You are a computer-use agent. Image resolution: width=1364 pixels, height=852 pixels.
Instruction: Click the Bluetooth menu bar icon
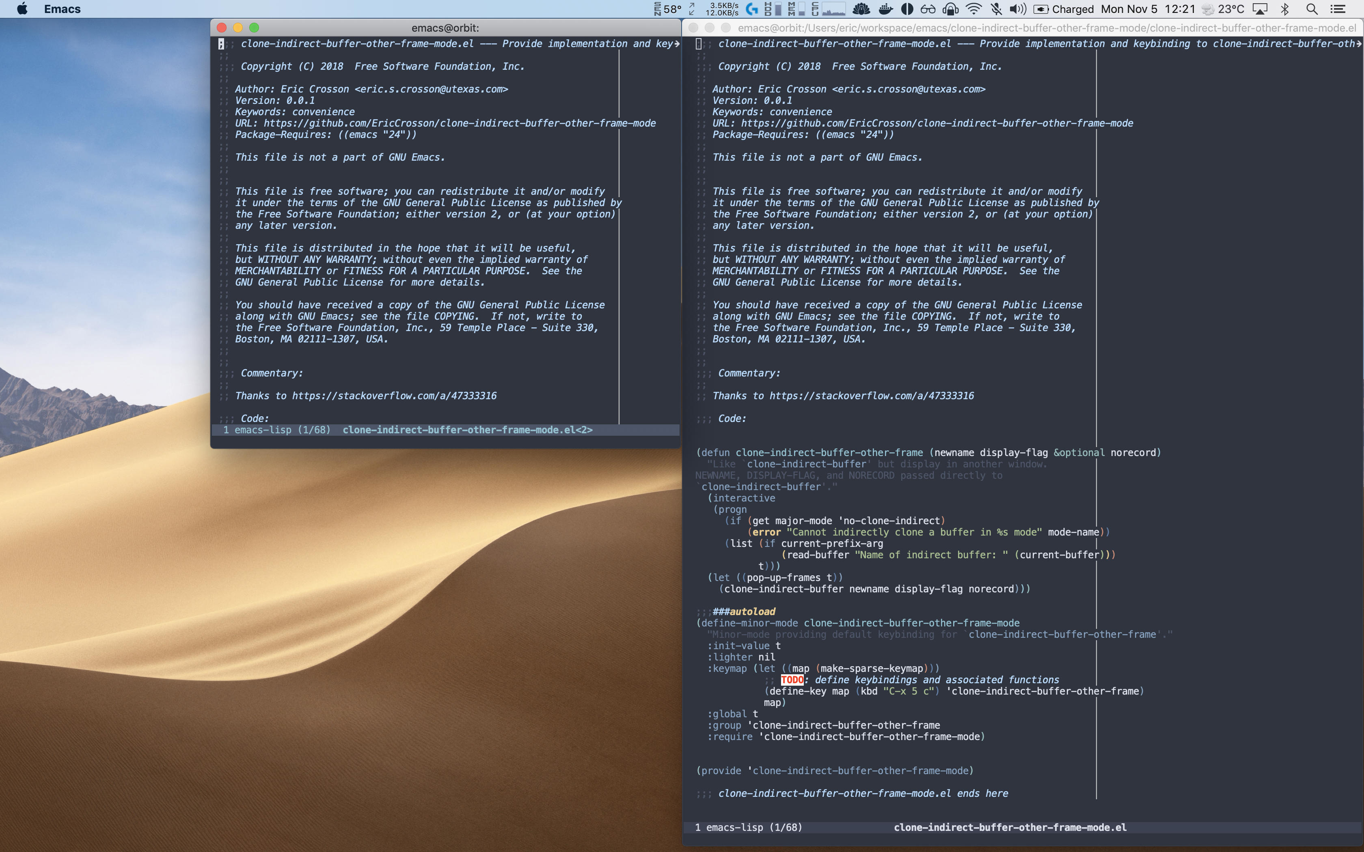click(x=1285, y=9)
